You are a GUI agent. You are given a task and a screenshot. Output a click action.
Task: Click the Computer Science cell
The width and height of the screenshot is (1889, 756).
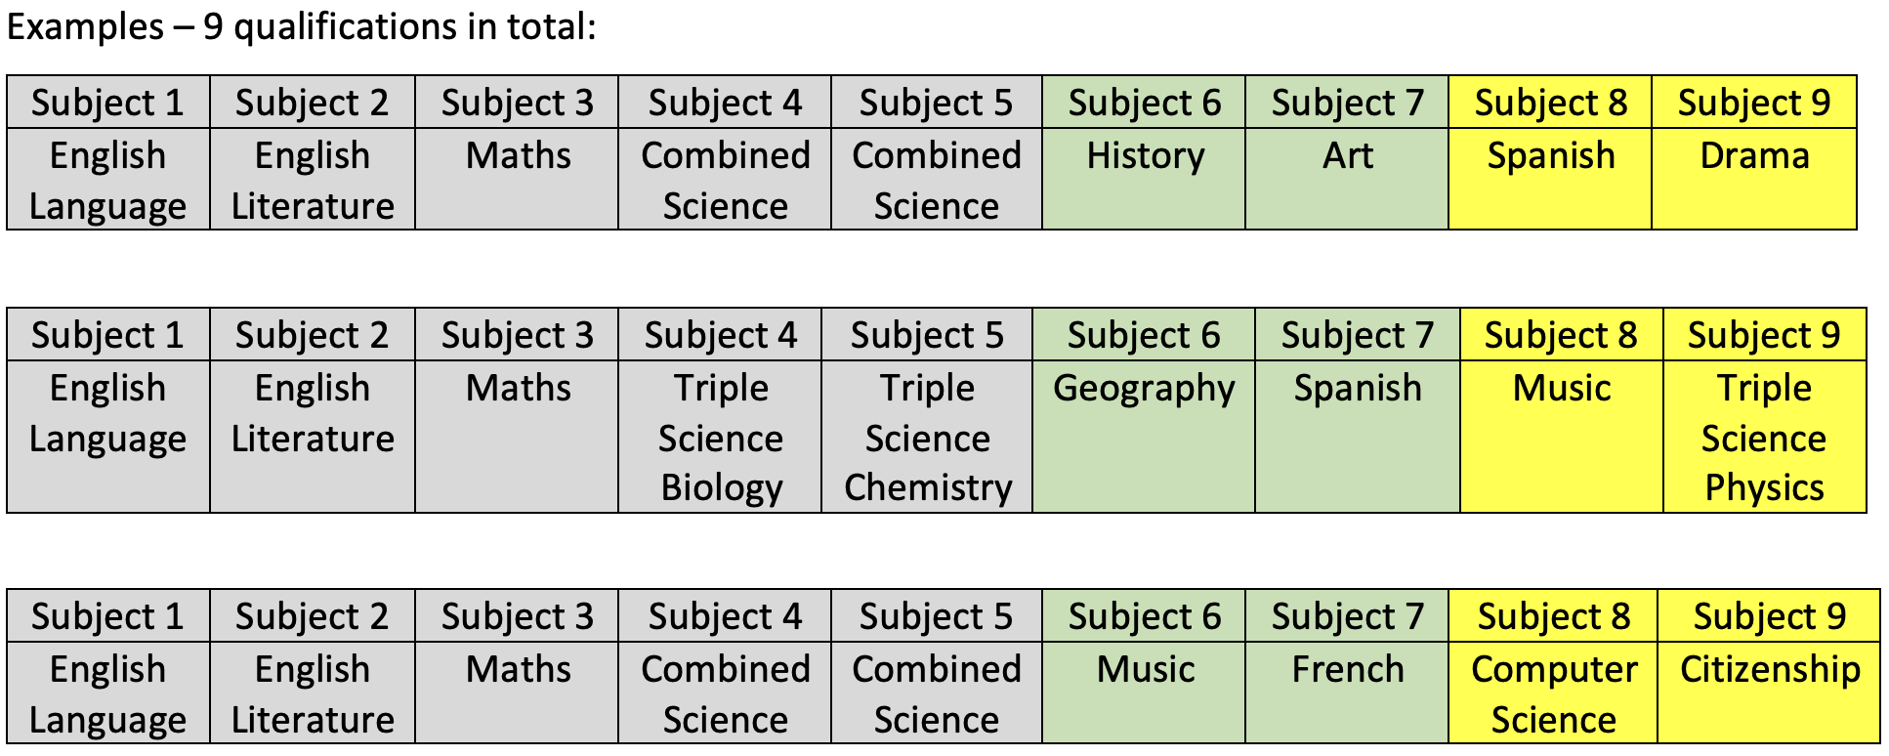point(1553,693)
